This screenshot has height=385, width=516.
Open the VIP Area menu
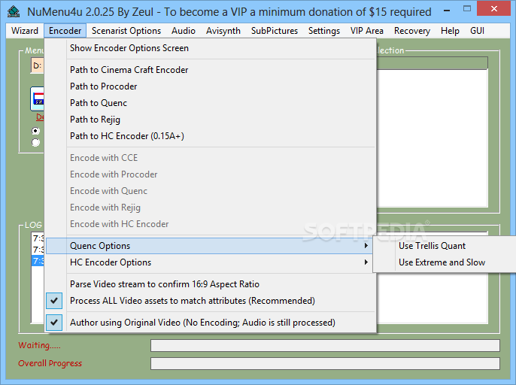367,31
